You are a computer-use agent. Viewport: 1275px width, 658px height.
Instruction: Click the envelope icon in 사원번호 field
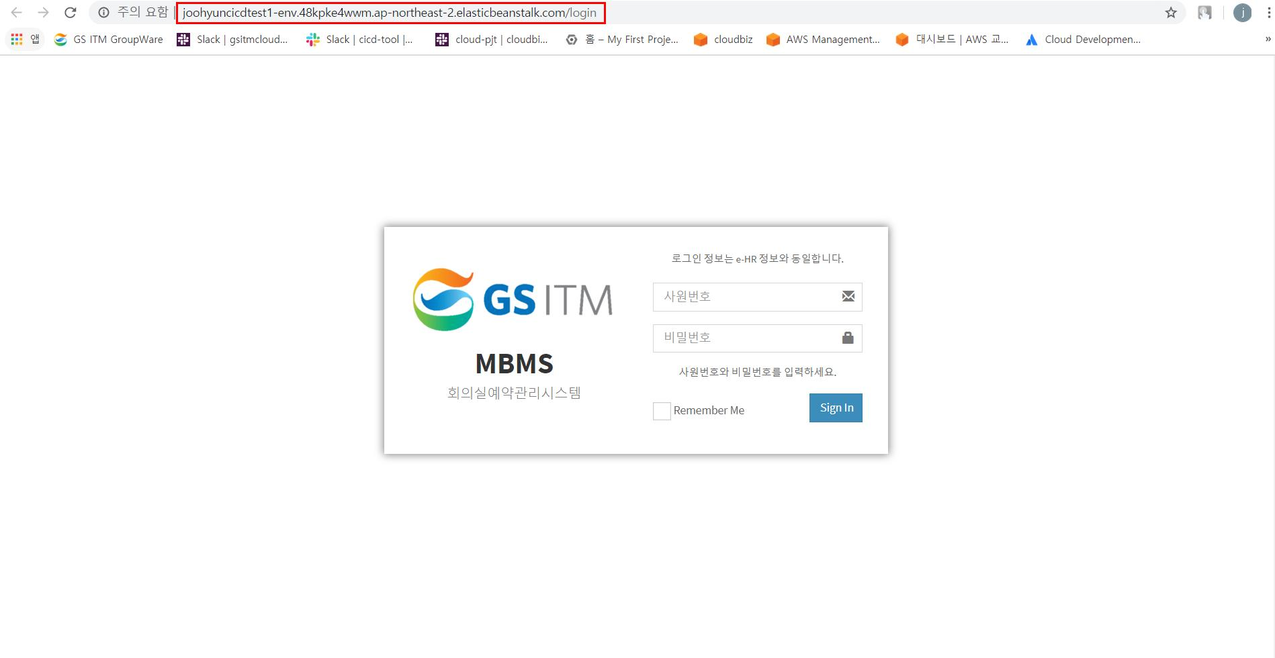(x=848, y=296)
